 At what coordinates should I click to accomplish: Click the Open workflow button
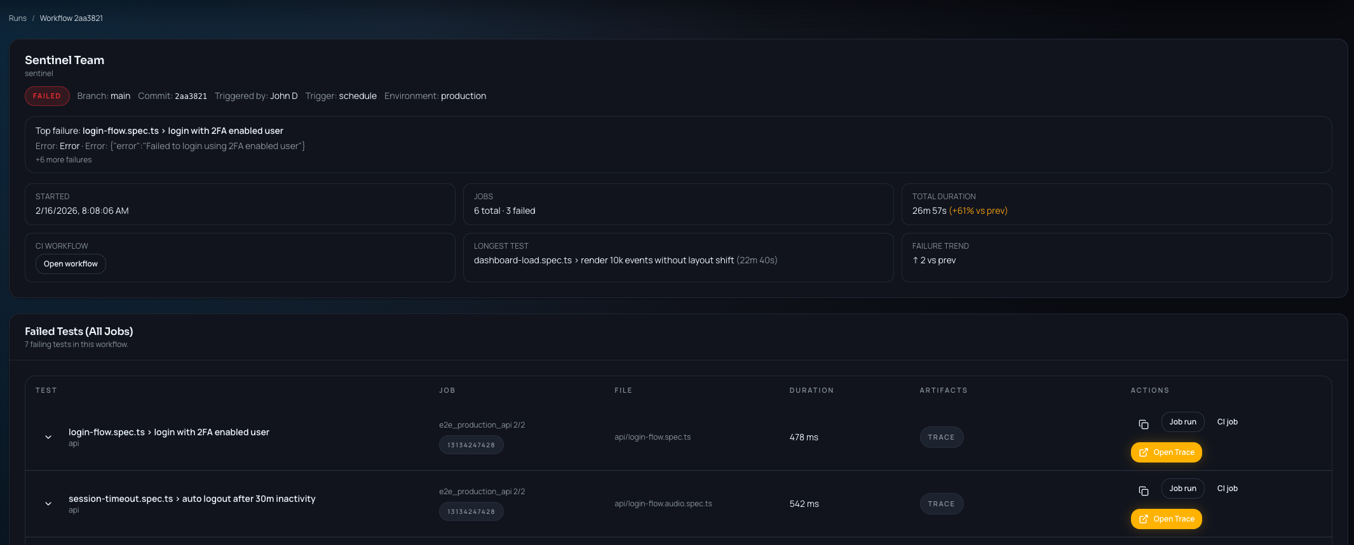(71, 264)
